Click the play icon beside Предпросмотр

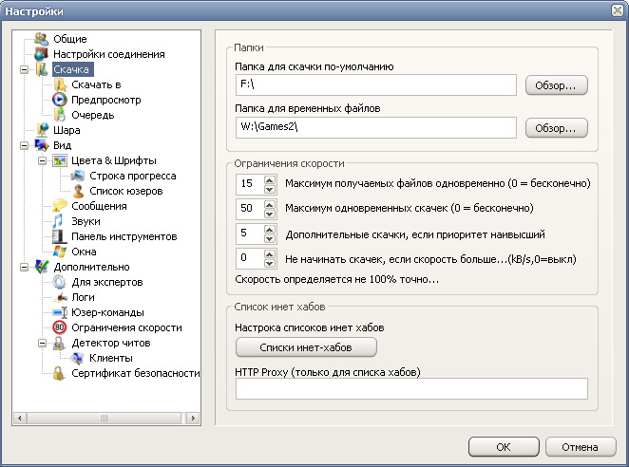click(x=59, y=100)
